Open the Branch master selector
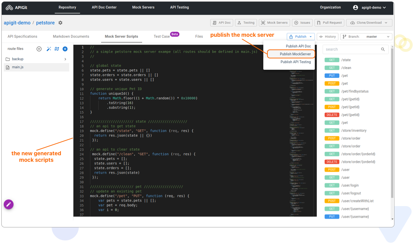Viewport: 413px width, 248px height. click(x=366, y=36)
